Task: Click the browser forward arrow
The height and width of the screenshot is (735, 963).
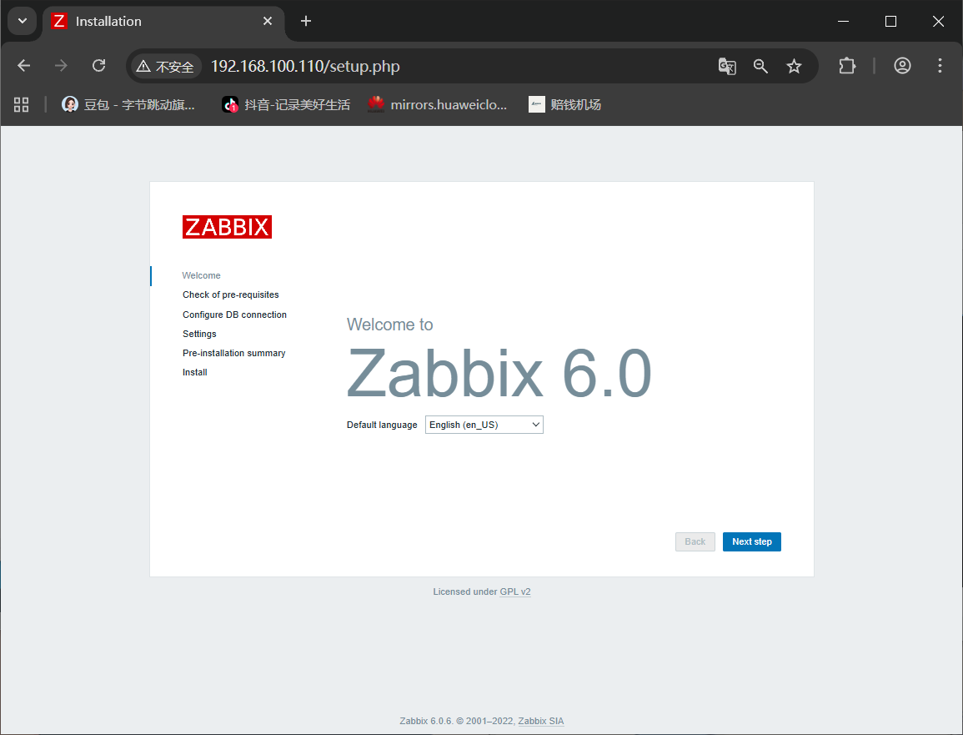Action: click(61, 66)
